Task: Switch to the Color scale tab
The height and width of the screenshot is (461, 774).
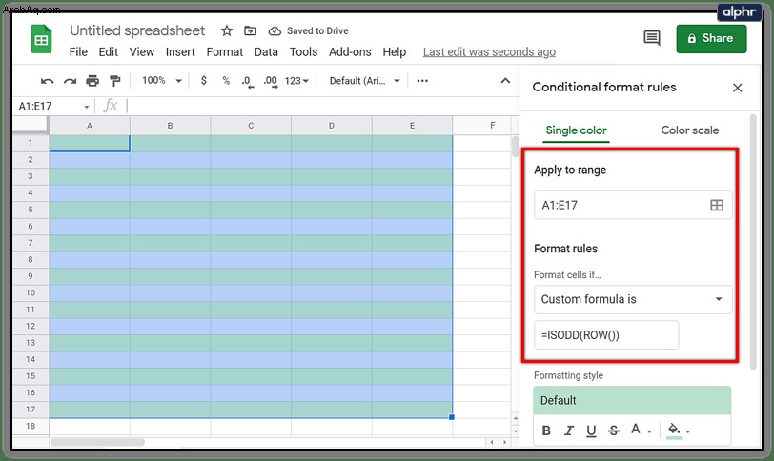Action: [689, 130]
